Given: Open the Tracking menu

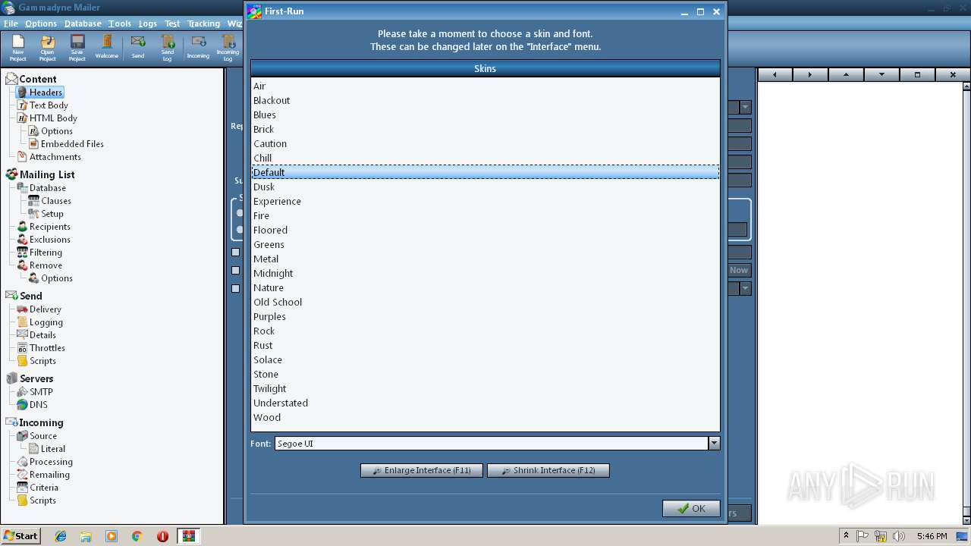Looking at the screenshot, I should tap(203, 24).
